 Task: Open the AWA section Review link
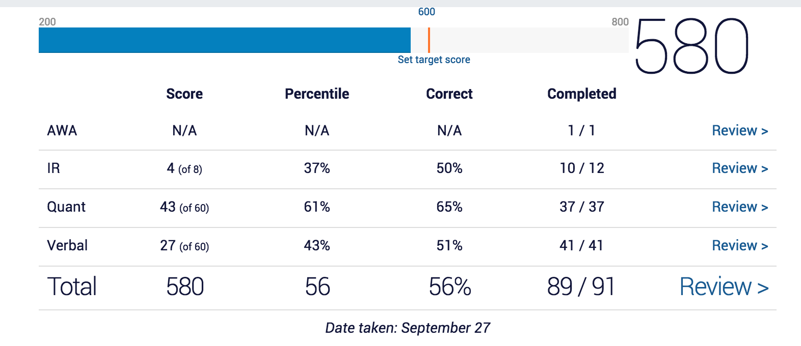739,131
